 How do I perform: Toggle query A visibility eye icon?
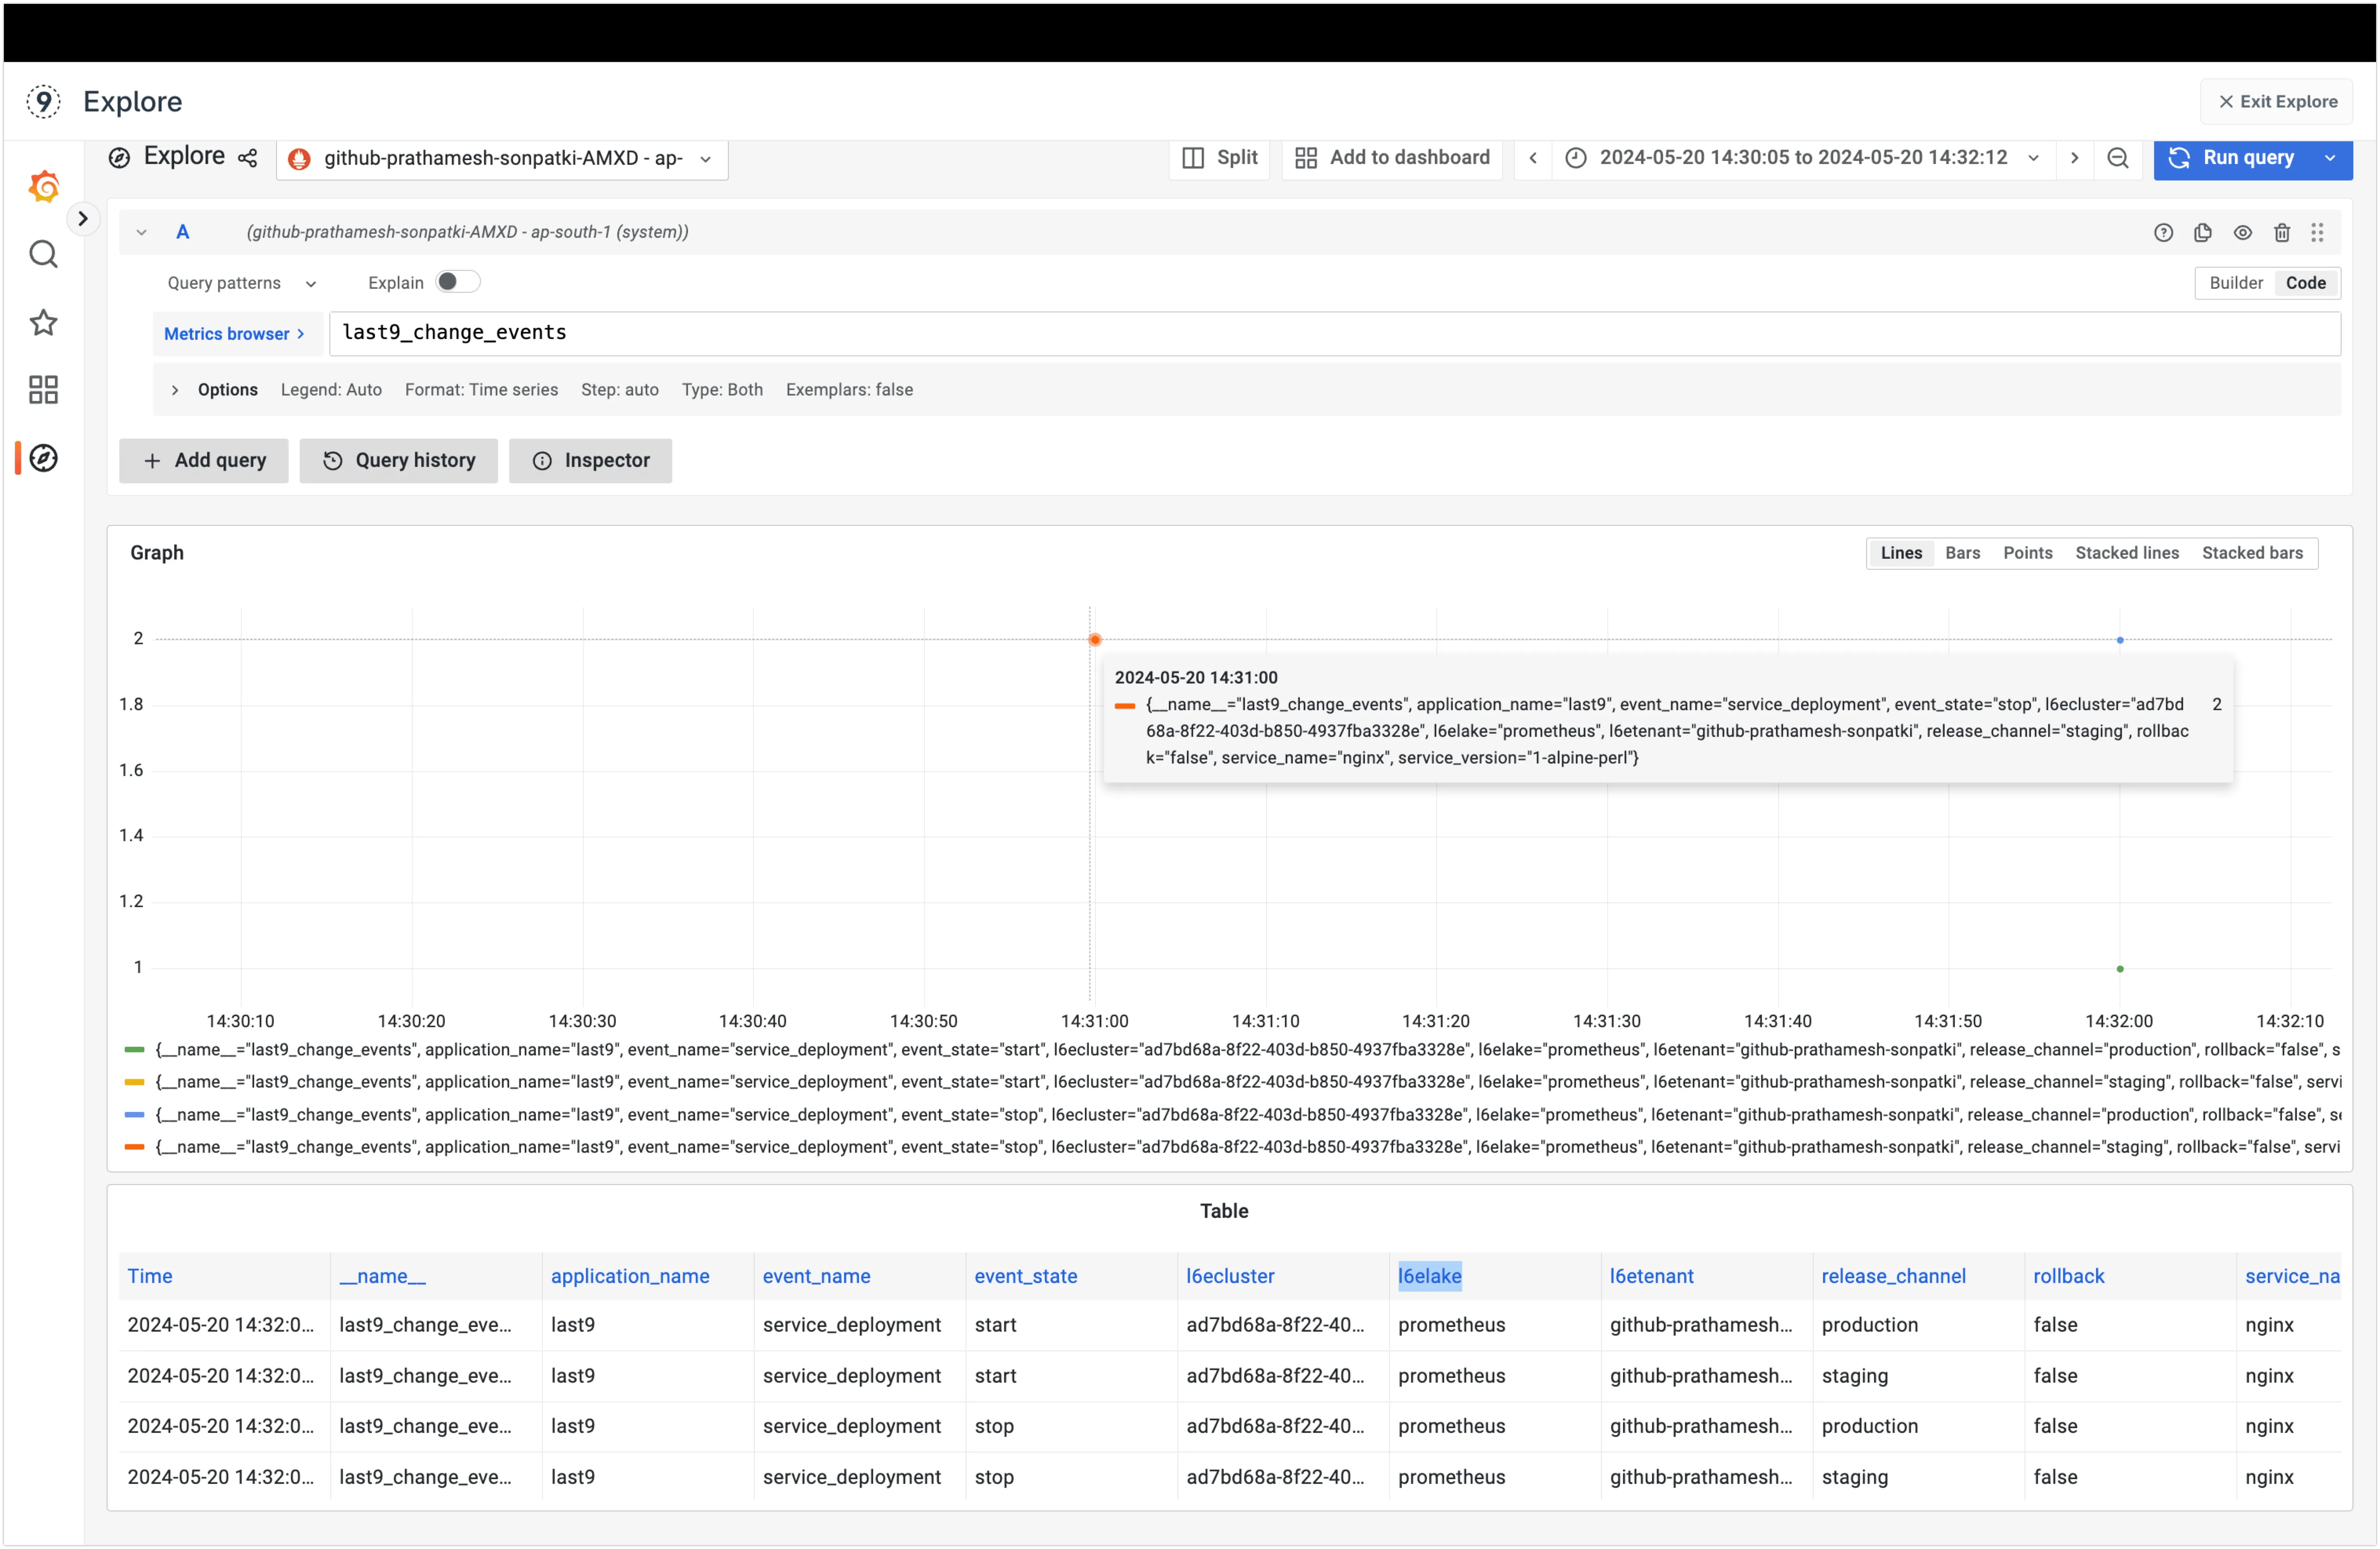(2243, 232)
